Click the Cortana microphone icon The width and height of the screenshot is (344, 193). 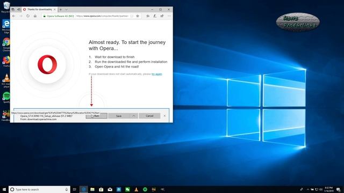[67, 189]
